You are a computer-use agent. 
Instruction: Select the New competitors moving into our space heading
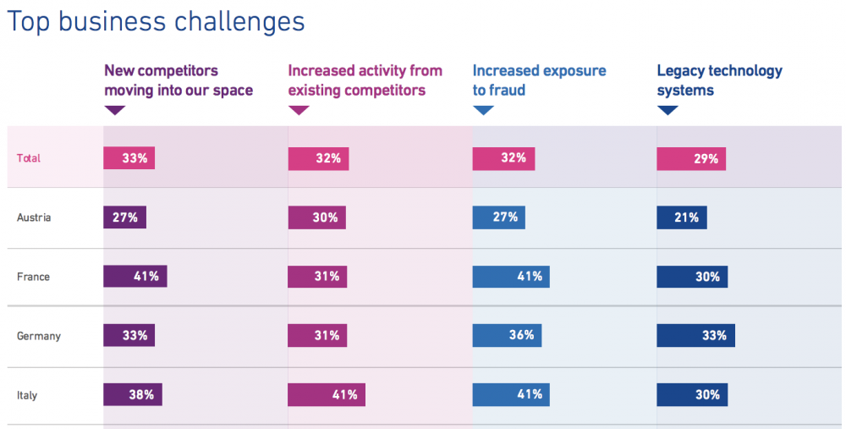[x=179, y=80]
